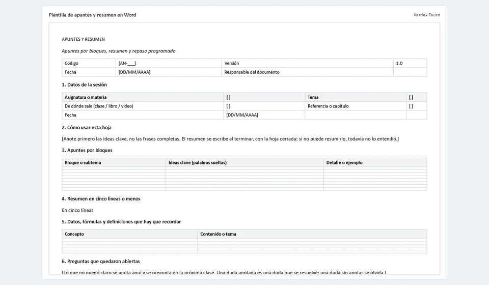The width and height of the screenshot is (489, 285).
Task: Click heading '4. Resumen en cinco líneas o menos'
Action: (x=101, y=198)
